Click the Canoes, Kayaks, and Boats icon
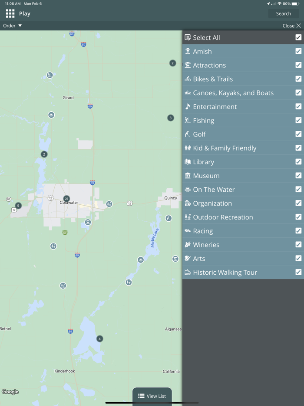Image resolution: width=304 pixels, height=406 pixels. [188, 93]
